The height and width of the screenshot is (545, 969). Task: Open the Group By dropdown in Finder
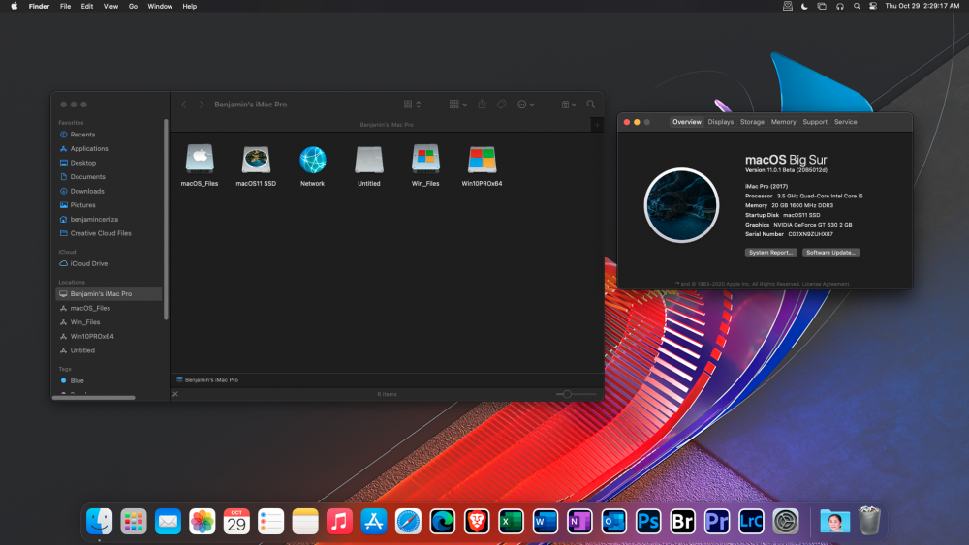(458, 105)
